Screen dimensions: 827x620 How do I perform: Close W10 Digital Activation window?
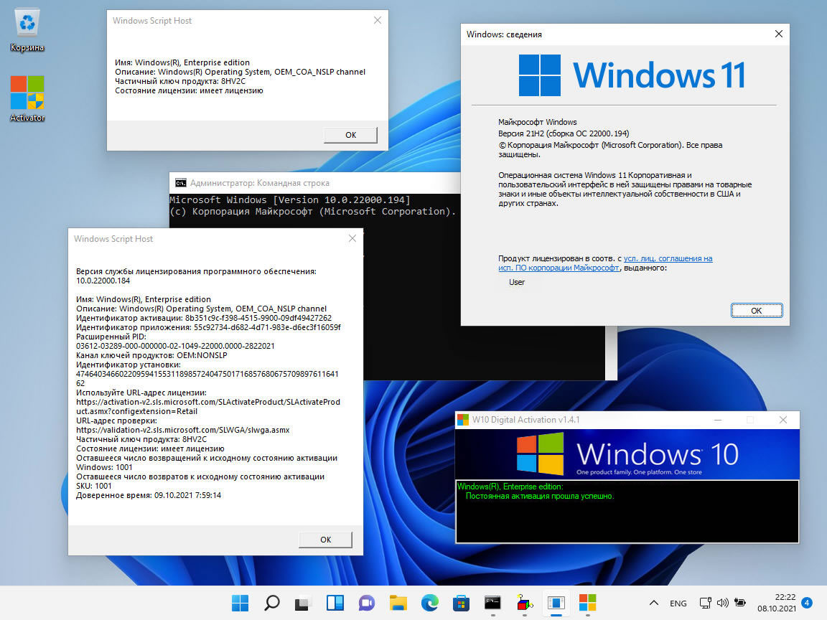point(783,420)
